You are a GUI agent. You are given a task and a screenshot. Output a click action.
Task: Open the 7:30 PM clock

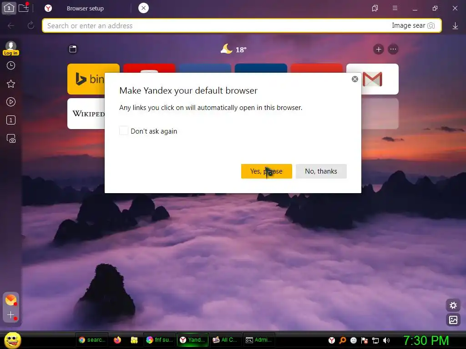pyautogui.click(x=426, y=340)
